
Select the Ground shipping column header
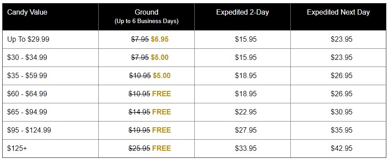pos(146,12)
